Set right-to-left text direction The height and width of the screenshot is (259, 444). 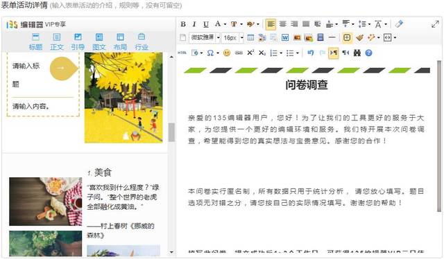click(x=345, y=53)
